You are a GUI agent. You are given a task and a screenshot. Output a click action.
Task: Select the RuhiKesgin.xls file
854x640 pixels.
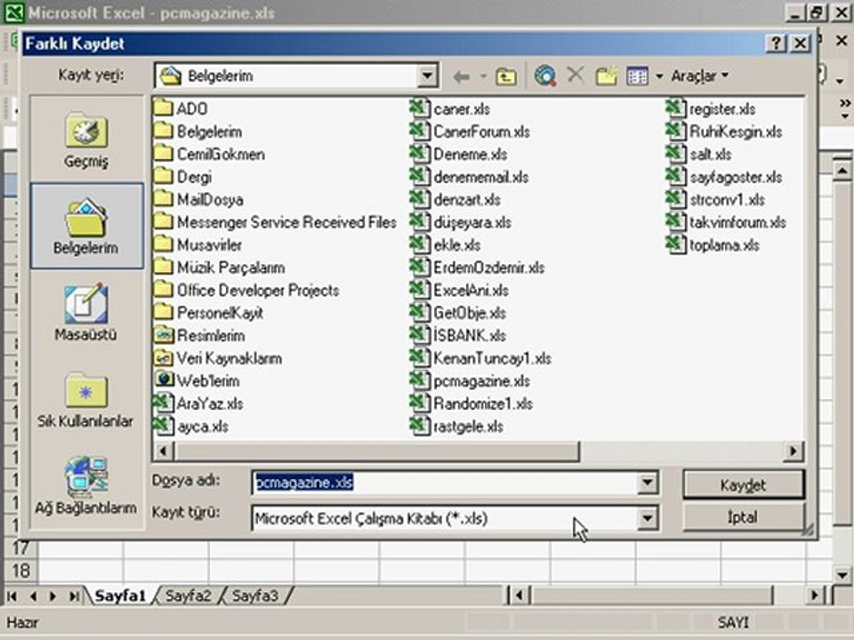pyautogui.click(x=724, y=132)
